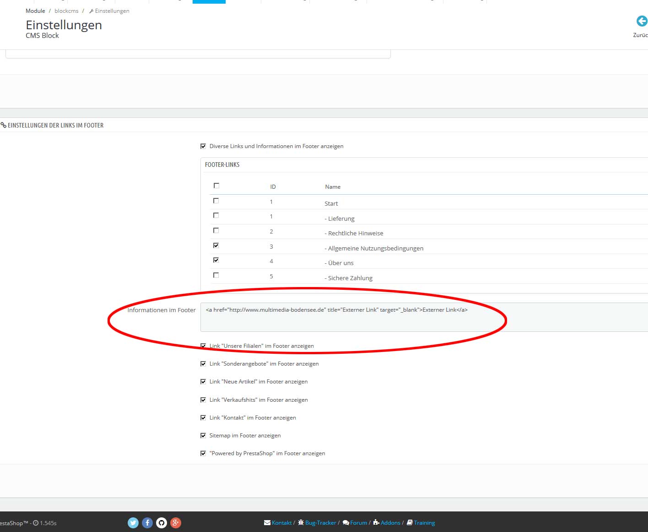Select all footer links via header checkbox
The width and height of the screenshot is (648, 532).
point(216,186)
